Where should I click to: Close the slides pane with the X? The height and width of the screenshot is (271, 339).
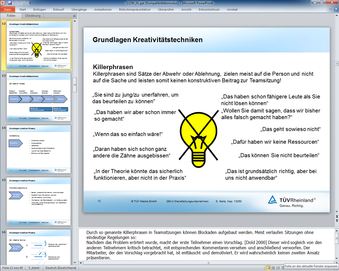click(74, 16)
